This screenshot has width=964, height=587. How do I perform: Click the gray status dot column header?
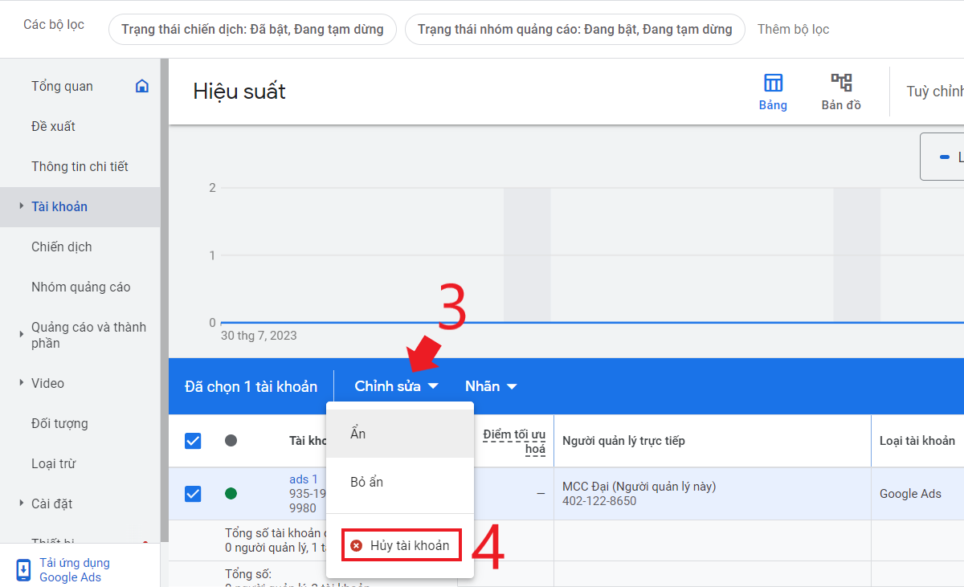[231, 440]
